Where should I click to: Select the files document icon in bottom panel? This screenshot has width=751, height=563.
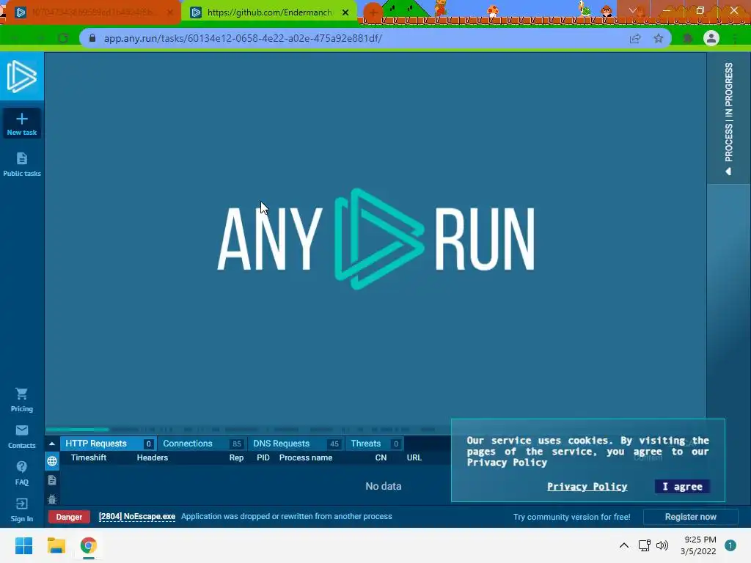point(52,481)
